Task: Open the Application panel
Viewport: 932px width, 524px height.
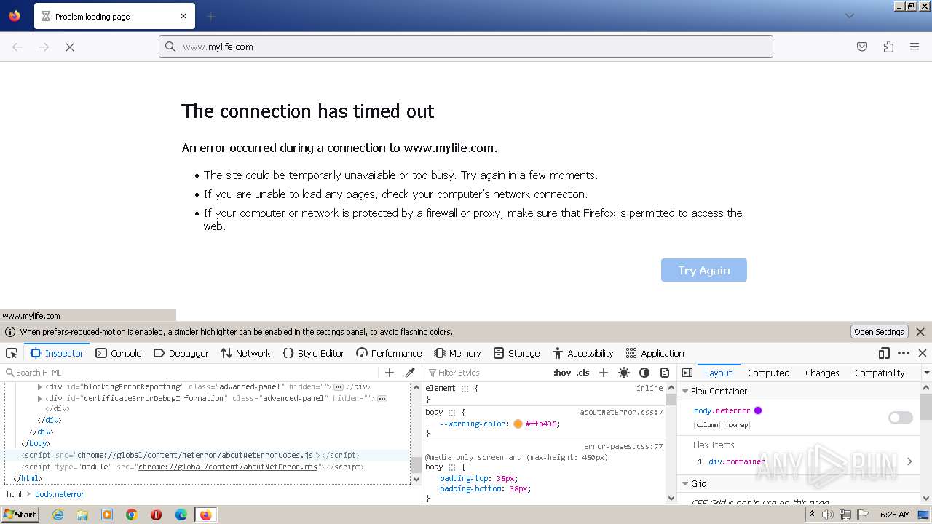Action: click(x=655, y=353)
